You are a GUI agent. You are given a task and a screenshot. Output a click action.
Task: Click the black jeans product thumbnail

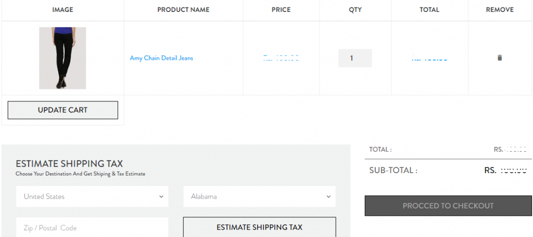point(62,58)
